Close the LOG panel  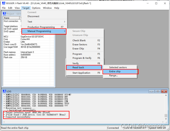[164, 91]
